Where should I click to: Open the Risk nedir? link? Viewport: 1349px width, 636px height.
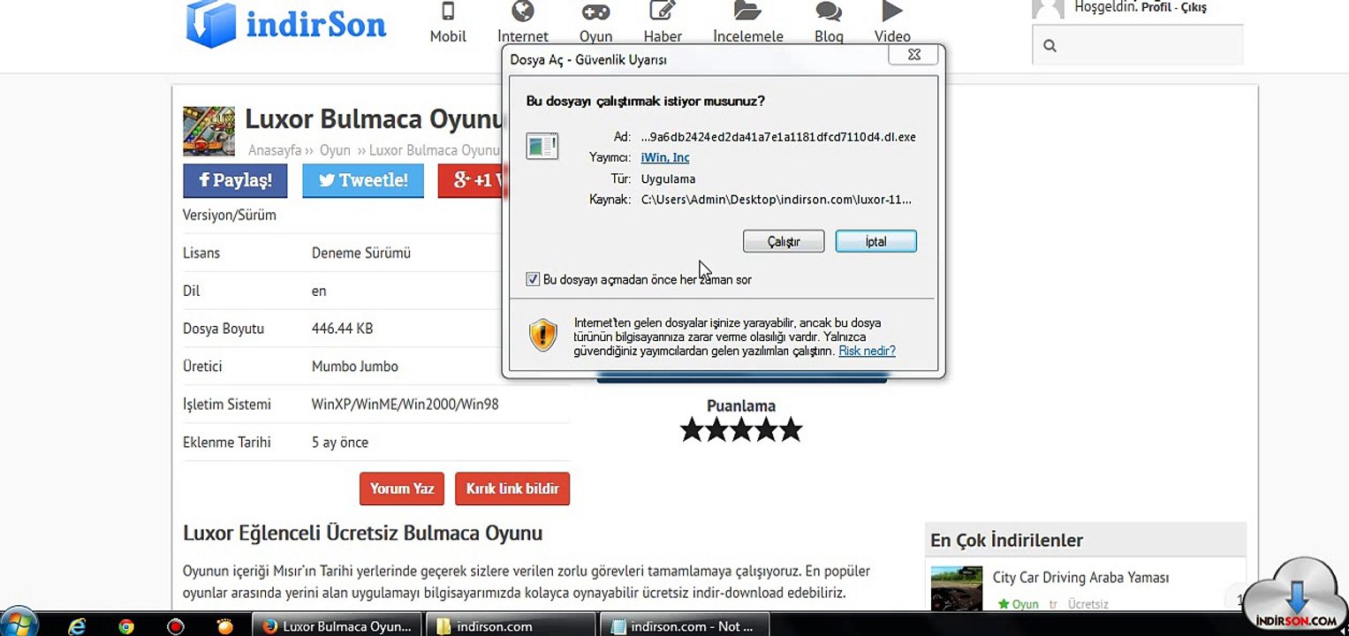tap(867, 351)
